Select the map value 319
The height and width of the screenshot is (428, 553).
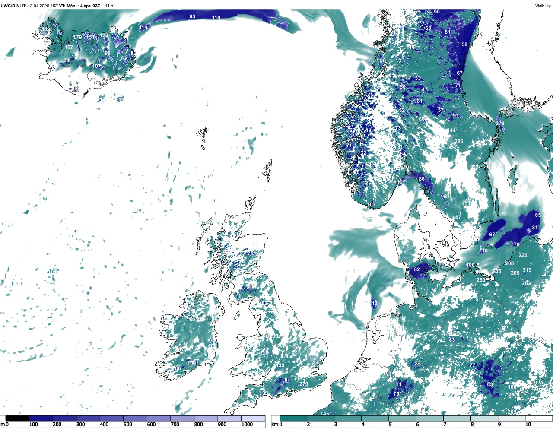click(527, 270)
